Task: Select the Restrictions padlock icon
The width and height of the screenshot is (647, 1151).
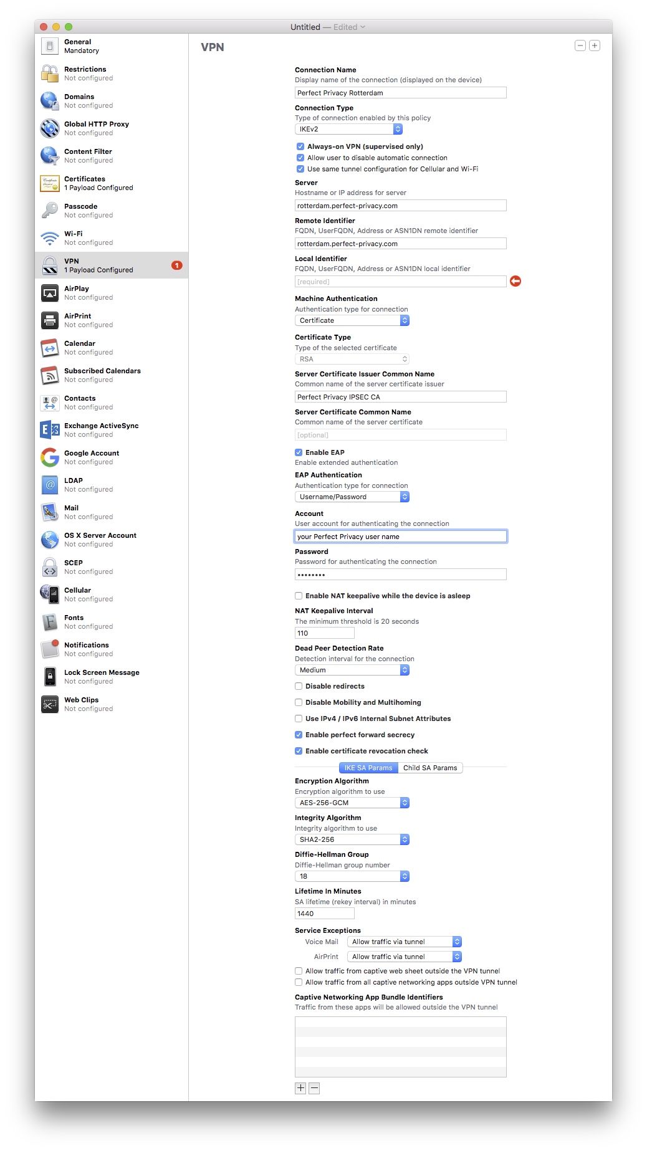Action: 50,74
